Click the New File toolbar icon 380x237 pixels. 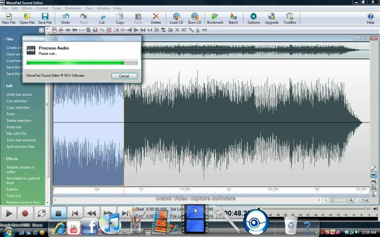point(9,19)
